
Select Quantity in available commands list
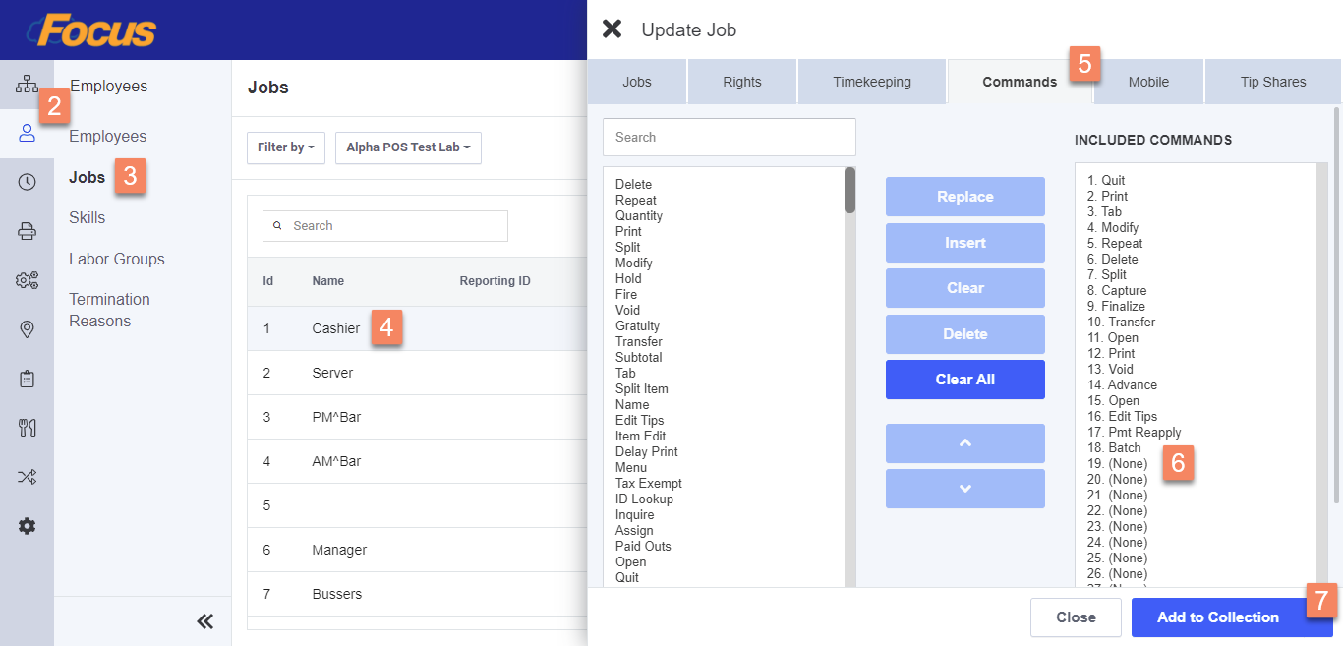[x=639, y=216]
